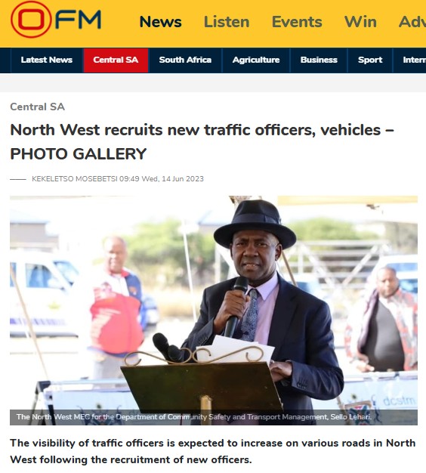Go to the Events section
426x473 pixels.
click(x=297, y=22)
